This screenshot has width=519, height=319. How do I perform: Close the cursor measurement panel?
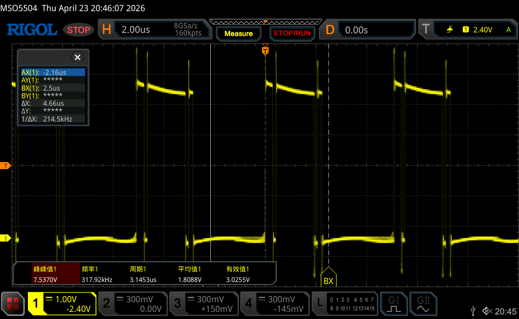pos(77,57)
